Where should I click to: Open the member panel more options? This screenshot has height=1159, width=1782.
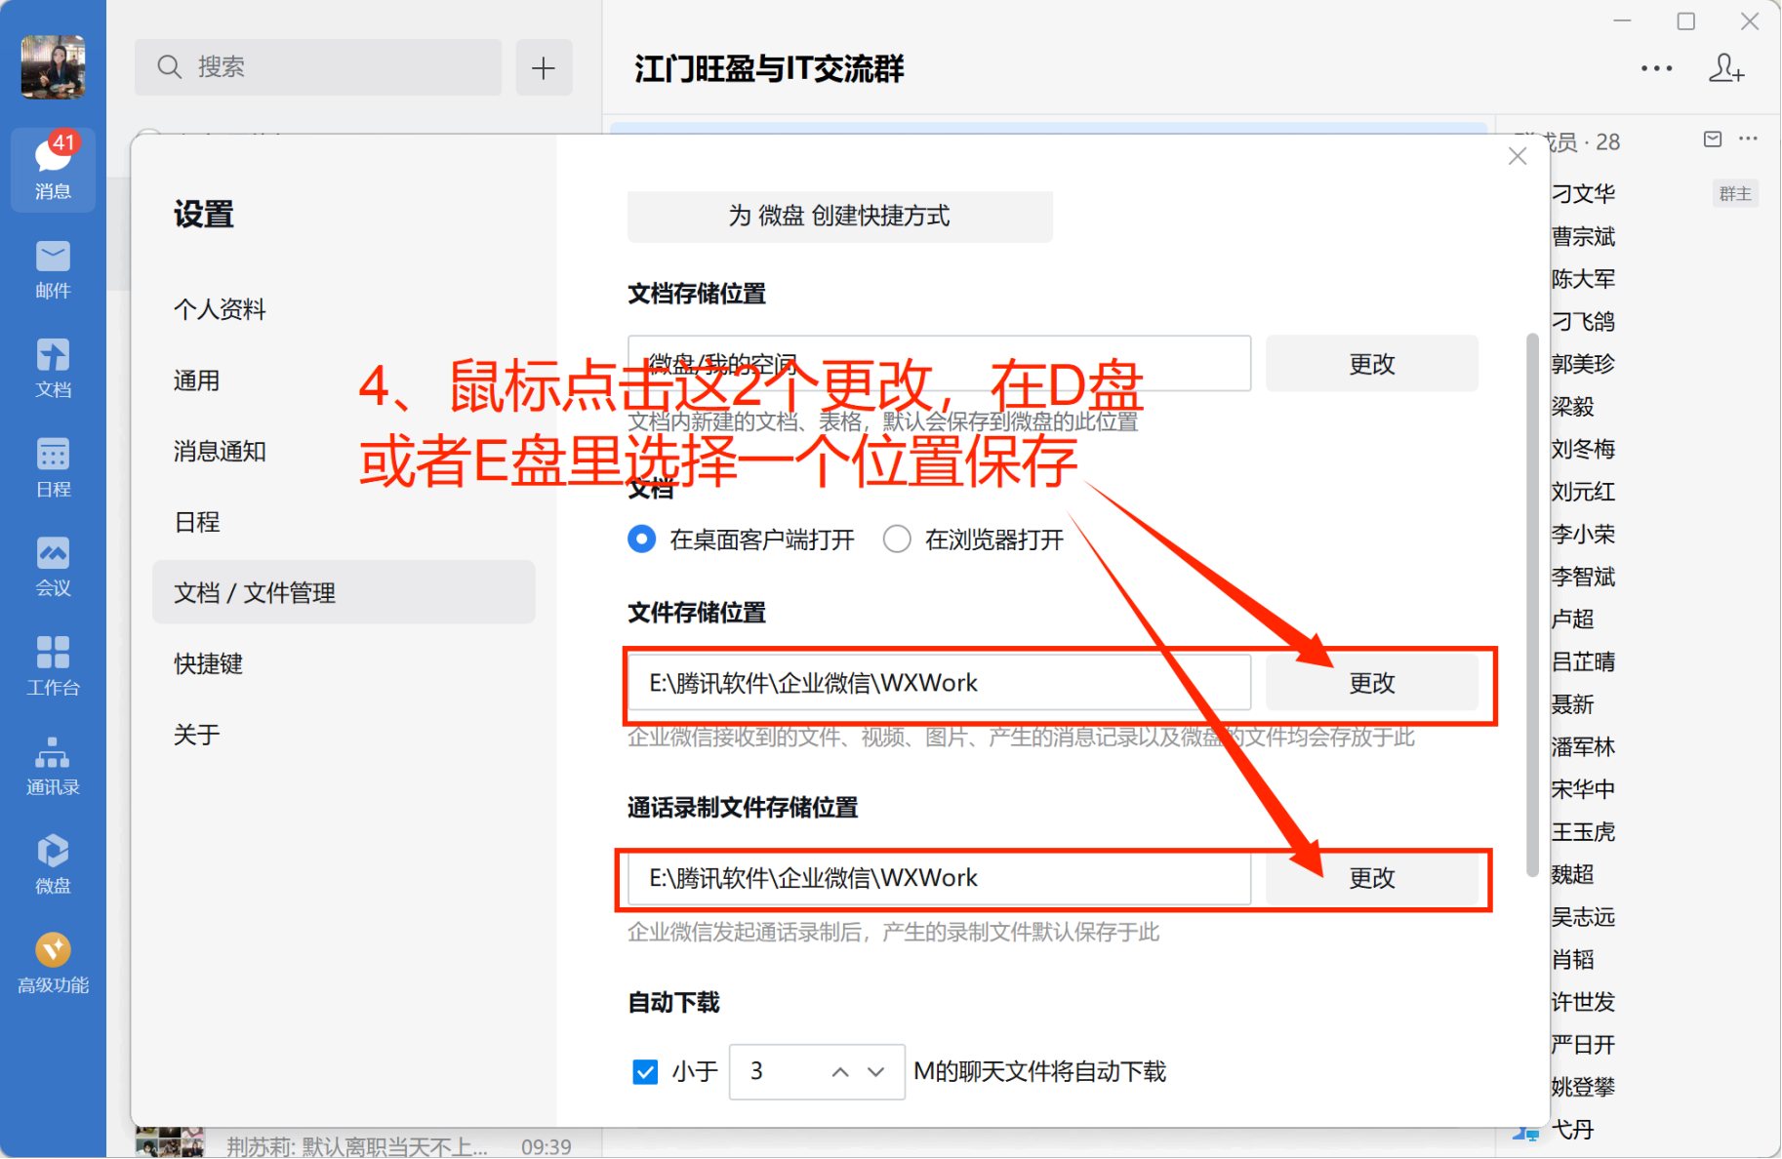(x=1748, y=140)
